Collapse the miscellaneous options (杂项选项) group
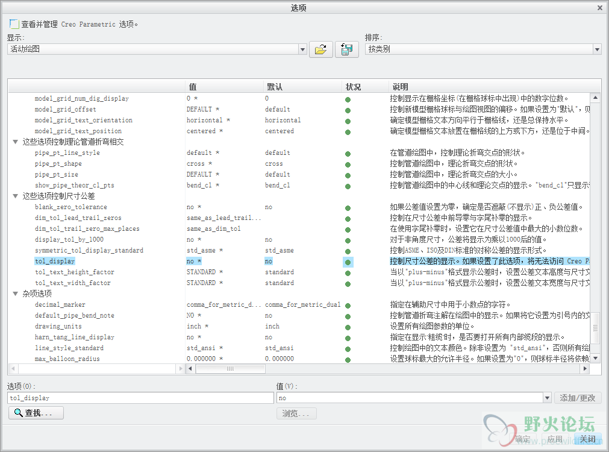 [16, 294]
